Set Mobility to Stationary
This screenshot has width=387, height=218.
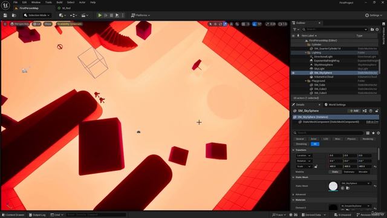[349, 172]
